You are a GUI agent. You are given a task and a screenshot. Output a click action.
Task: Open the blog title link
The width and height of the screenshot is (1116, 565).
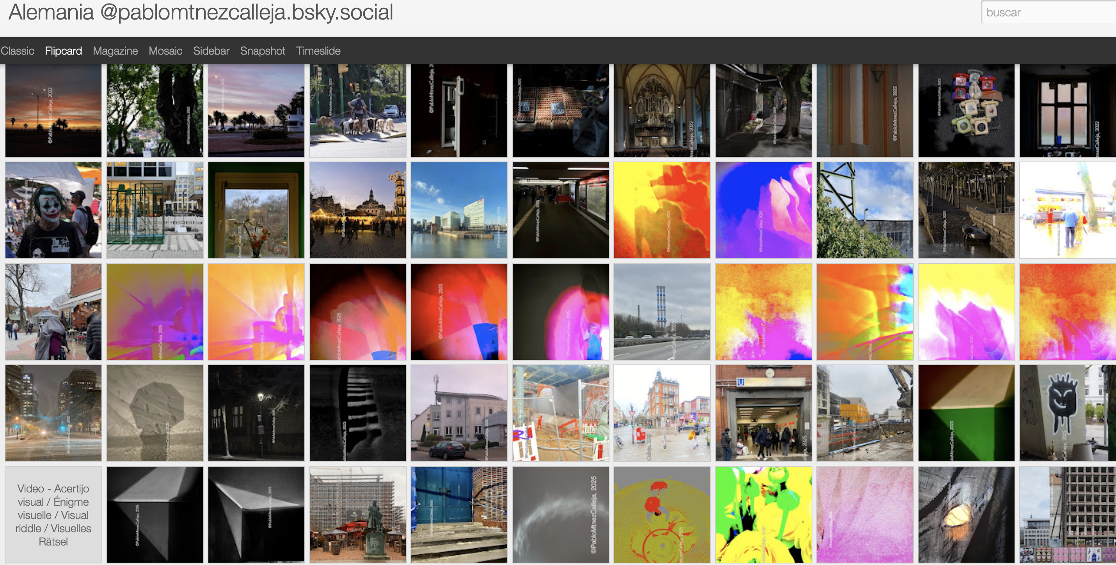point(201,12)
